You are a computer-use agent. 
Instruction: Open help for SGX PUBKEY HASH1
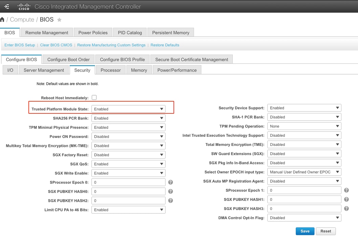click(x=346, y=199)
